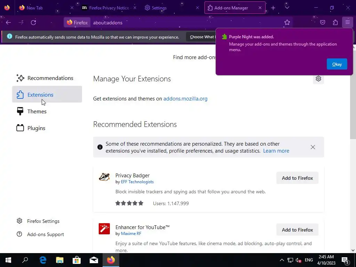Viewport: 356px width, 267px height.
Task: Open the tools gear for all add-ons
Action: (318, 79)
